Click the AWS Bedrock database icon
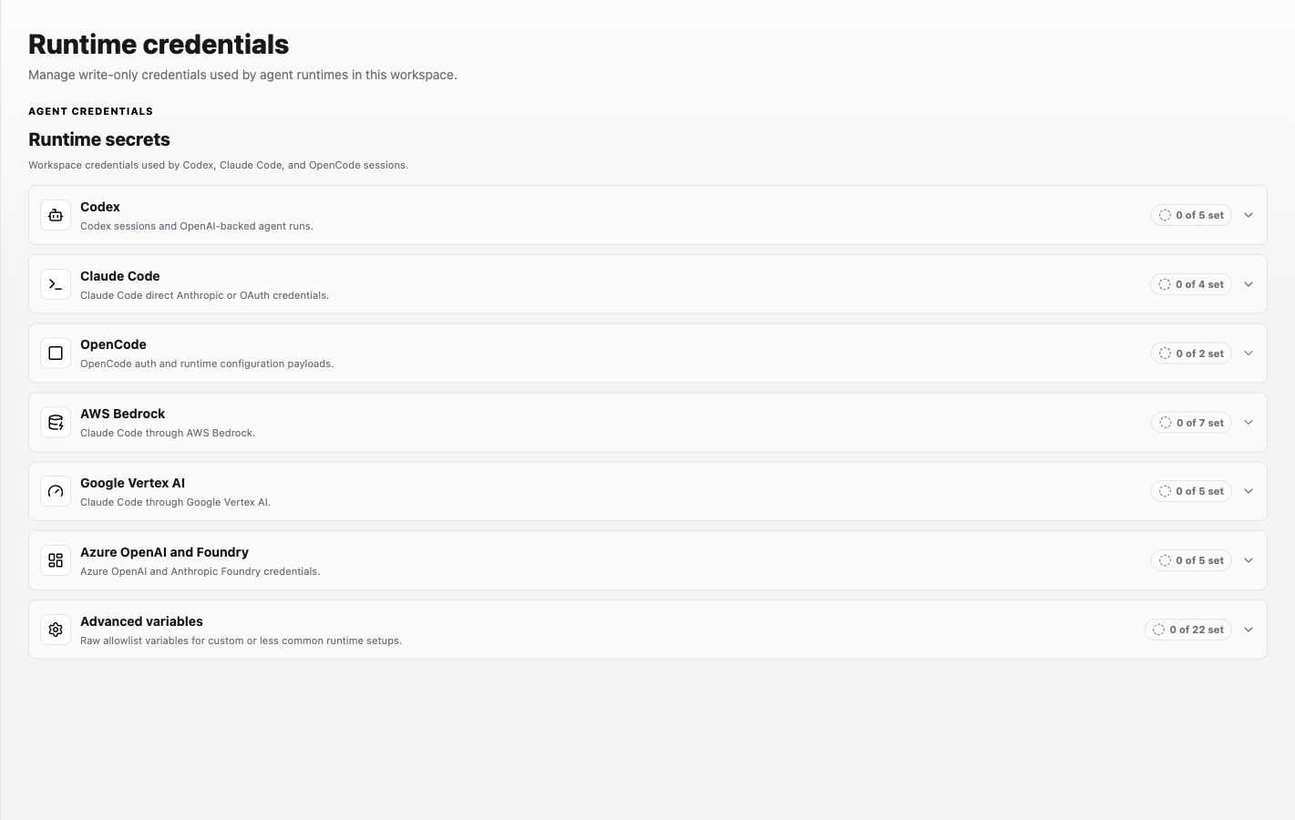Viewport: 1295px width, 820px height. tap(56, 423)
